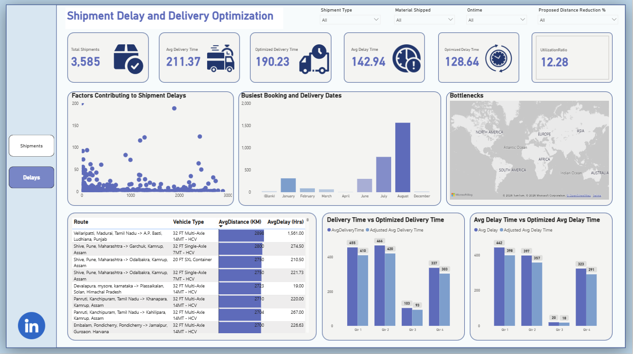Viewport: 633px width, 354px height.
Task: Click the February bar in Busiest Booking chart
Action: (x=307, y=190)
